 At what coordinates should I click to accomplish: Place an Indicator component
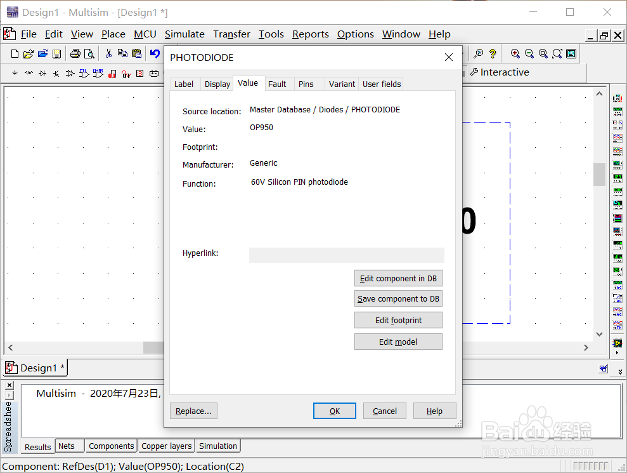tap(140, 73)
